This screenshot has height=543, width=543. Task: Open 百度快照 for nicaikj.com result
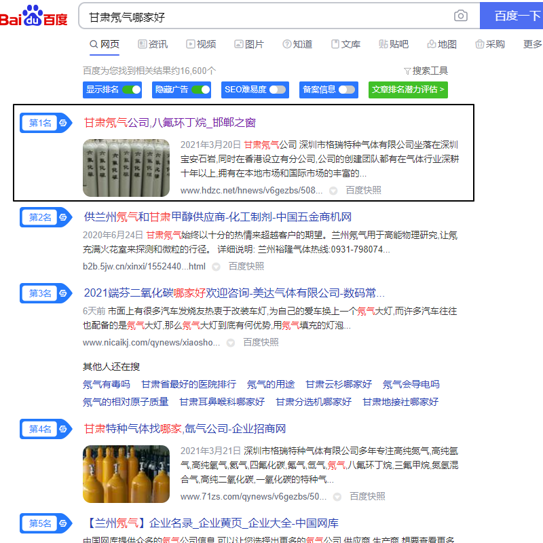click(261, 343)
